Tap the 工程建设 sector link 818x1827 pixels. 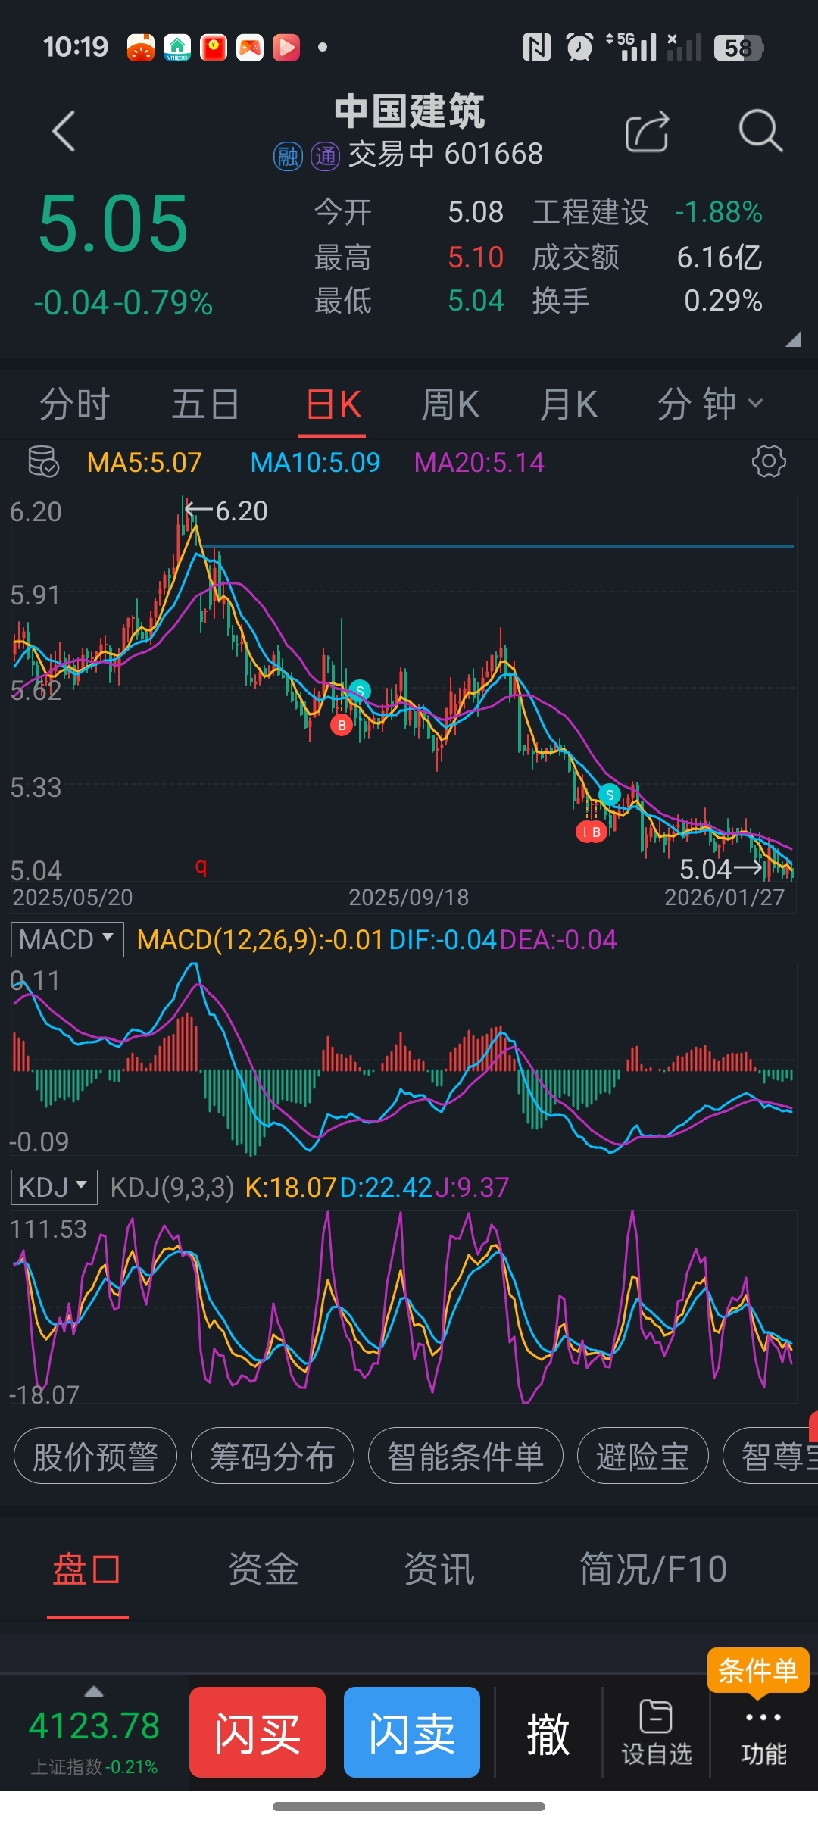591,212
